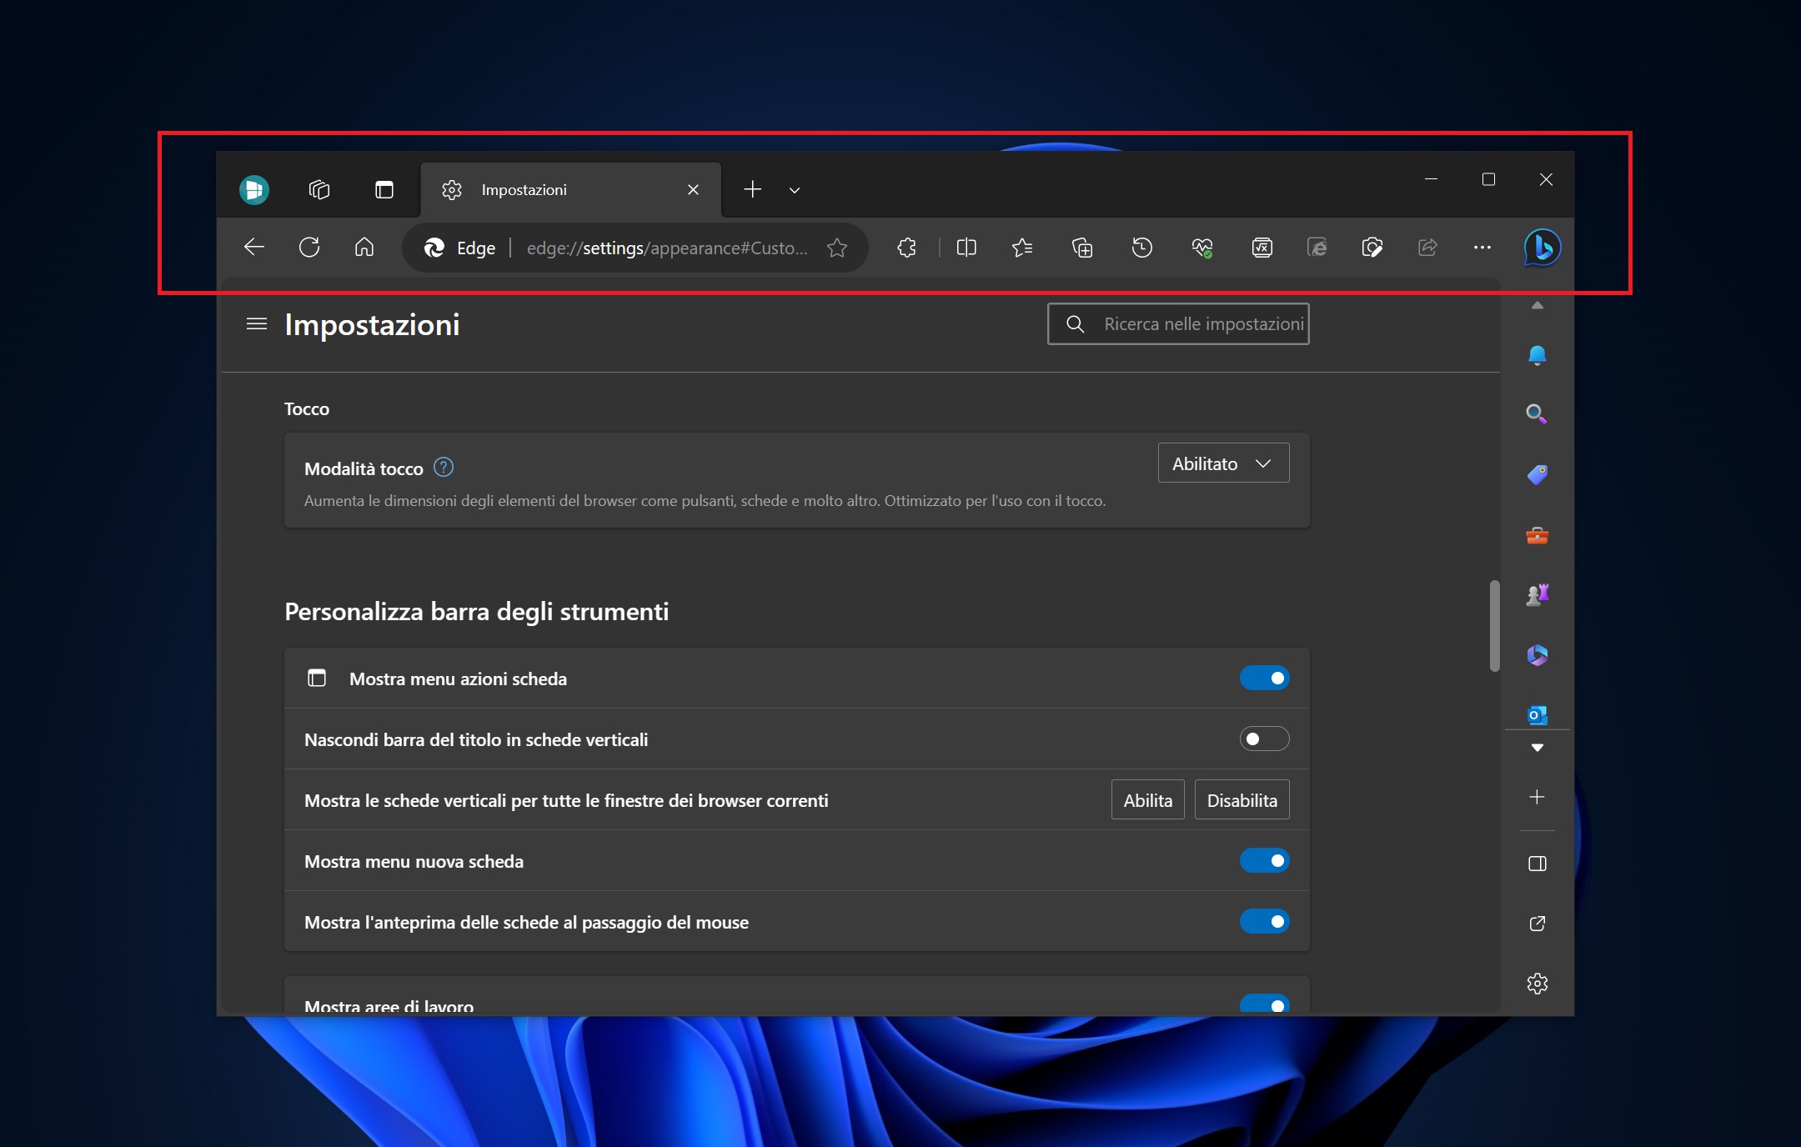Add this page to favorites star
1801x1147 pixels.
pyautogui.click(x=837, y=248)
